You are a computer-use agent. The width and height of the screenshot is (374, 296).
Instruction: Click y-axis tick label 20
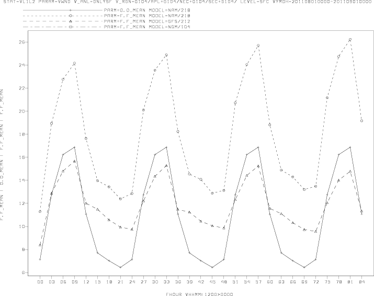(21, 111)
